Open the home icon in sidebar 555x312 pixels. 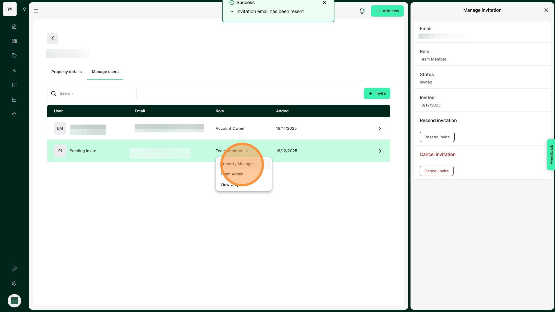[x=14, y=27]
